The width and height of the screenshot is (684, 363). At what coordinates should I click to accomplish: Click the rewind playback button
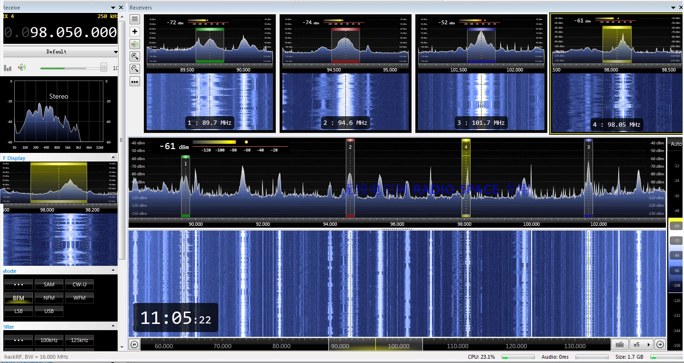click(x=135, y=344)
